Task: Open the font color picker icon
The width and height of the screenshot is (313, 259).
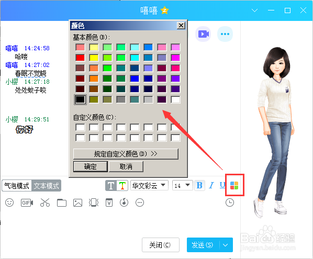Action: [x=234, y=185]
